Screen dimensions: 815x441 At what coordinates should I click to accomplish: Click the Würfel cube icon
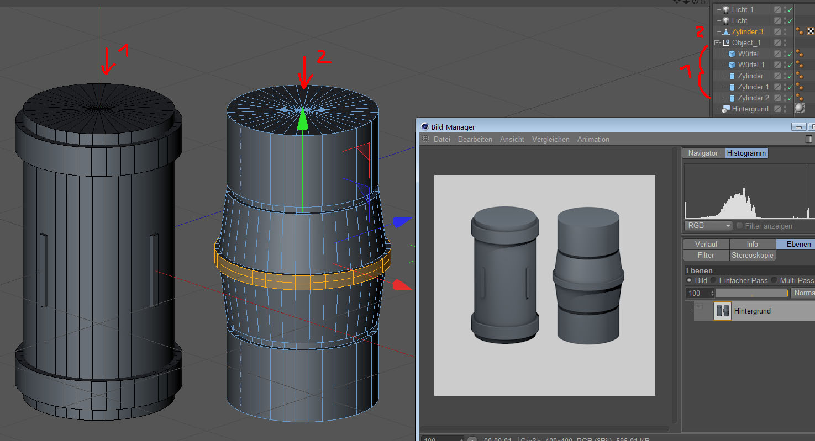point(732,54)
